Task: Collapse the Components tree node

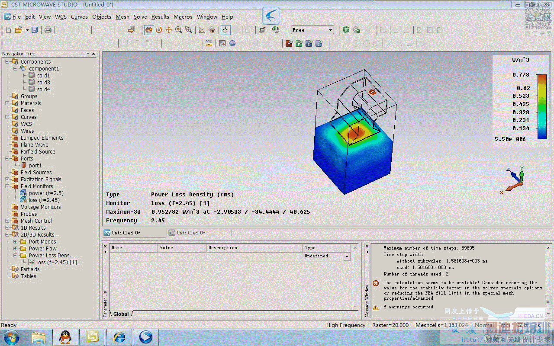Action: click(7, 62)
